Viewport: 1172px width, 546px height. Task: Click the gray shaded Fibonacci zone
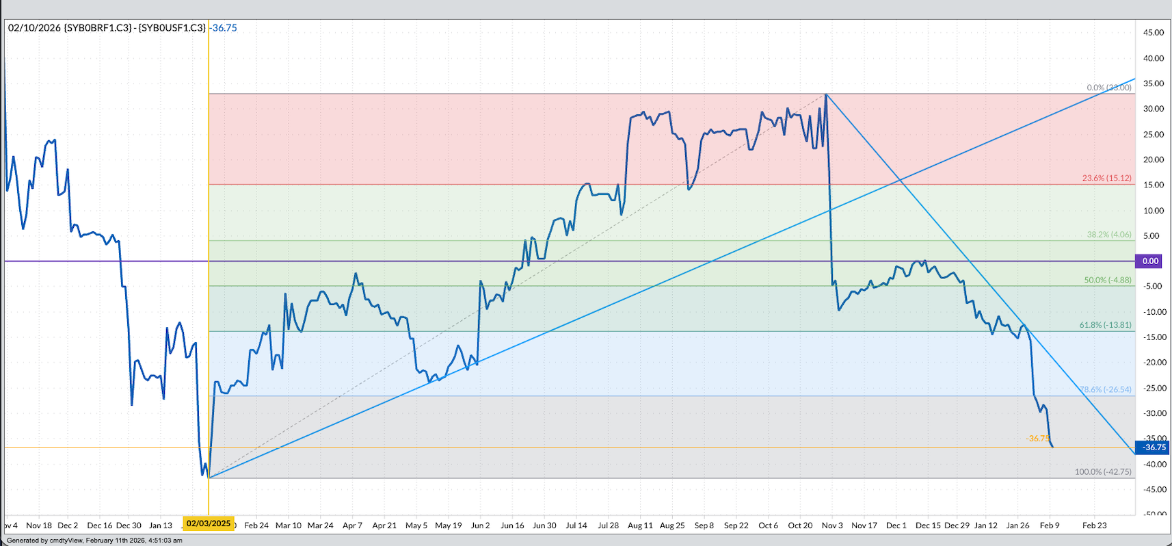coord(615,438)
